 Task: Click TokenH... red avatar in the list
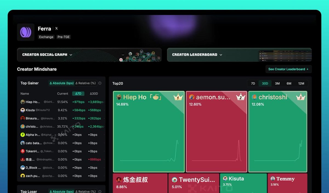[x=23, y=151]
